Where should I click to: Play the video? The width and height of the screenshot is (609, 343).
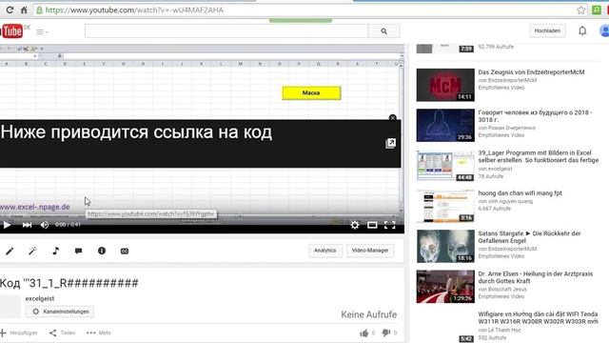[x=7, y=225]
